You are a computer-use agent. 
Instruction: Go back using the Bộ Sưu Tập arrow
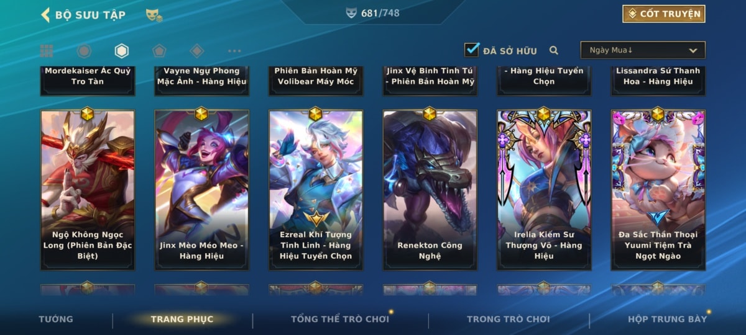click(45, 14)
